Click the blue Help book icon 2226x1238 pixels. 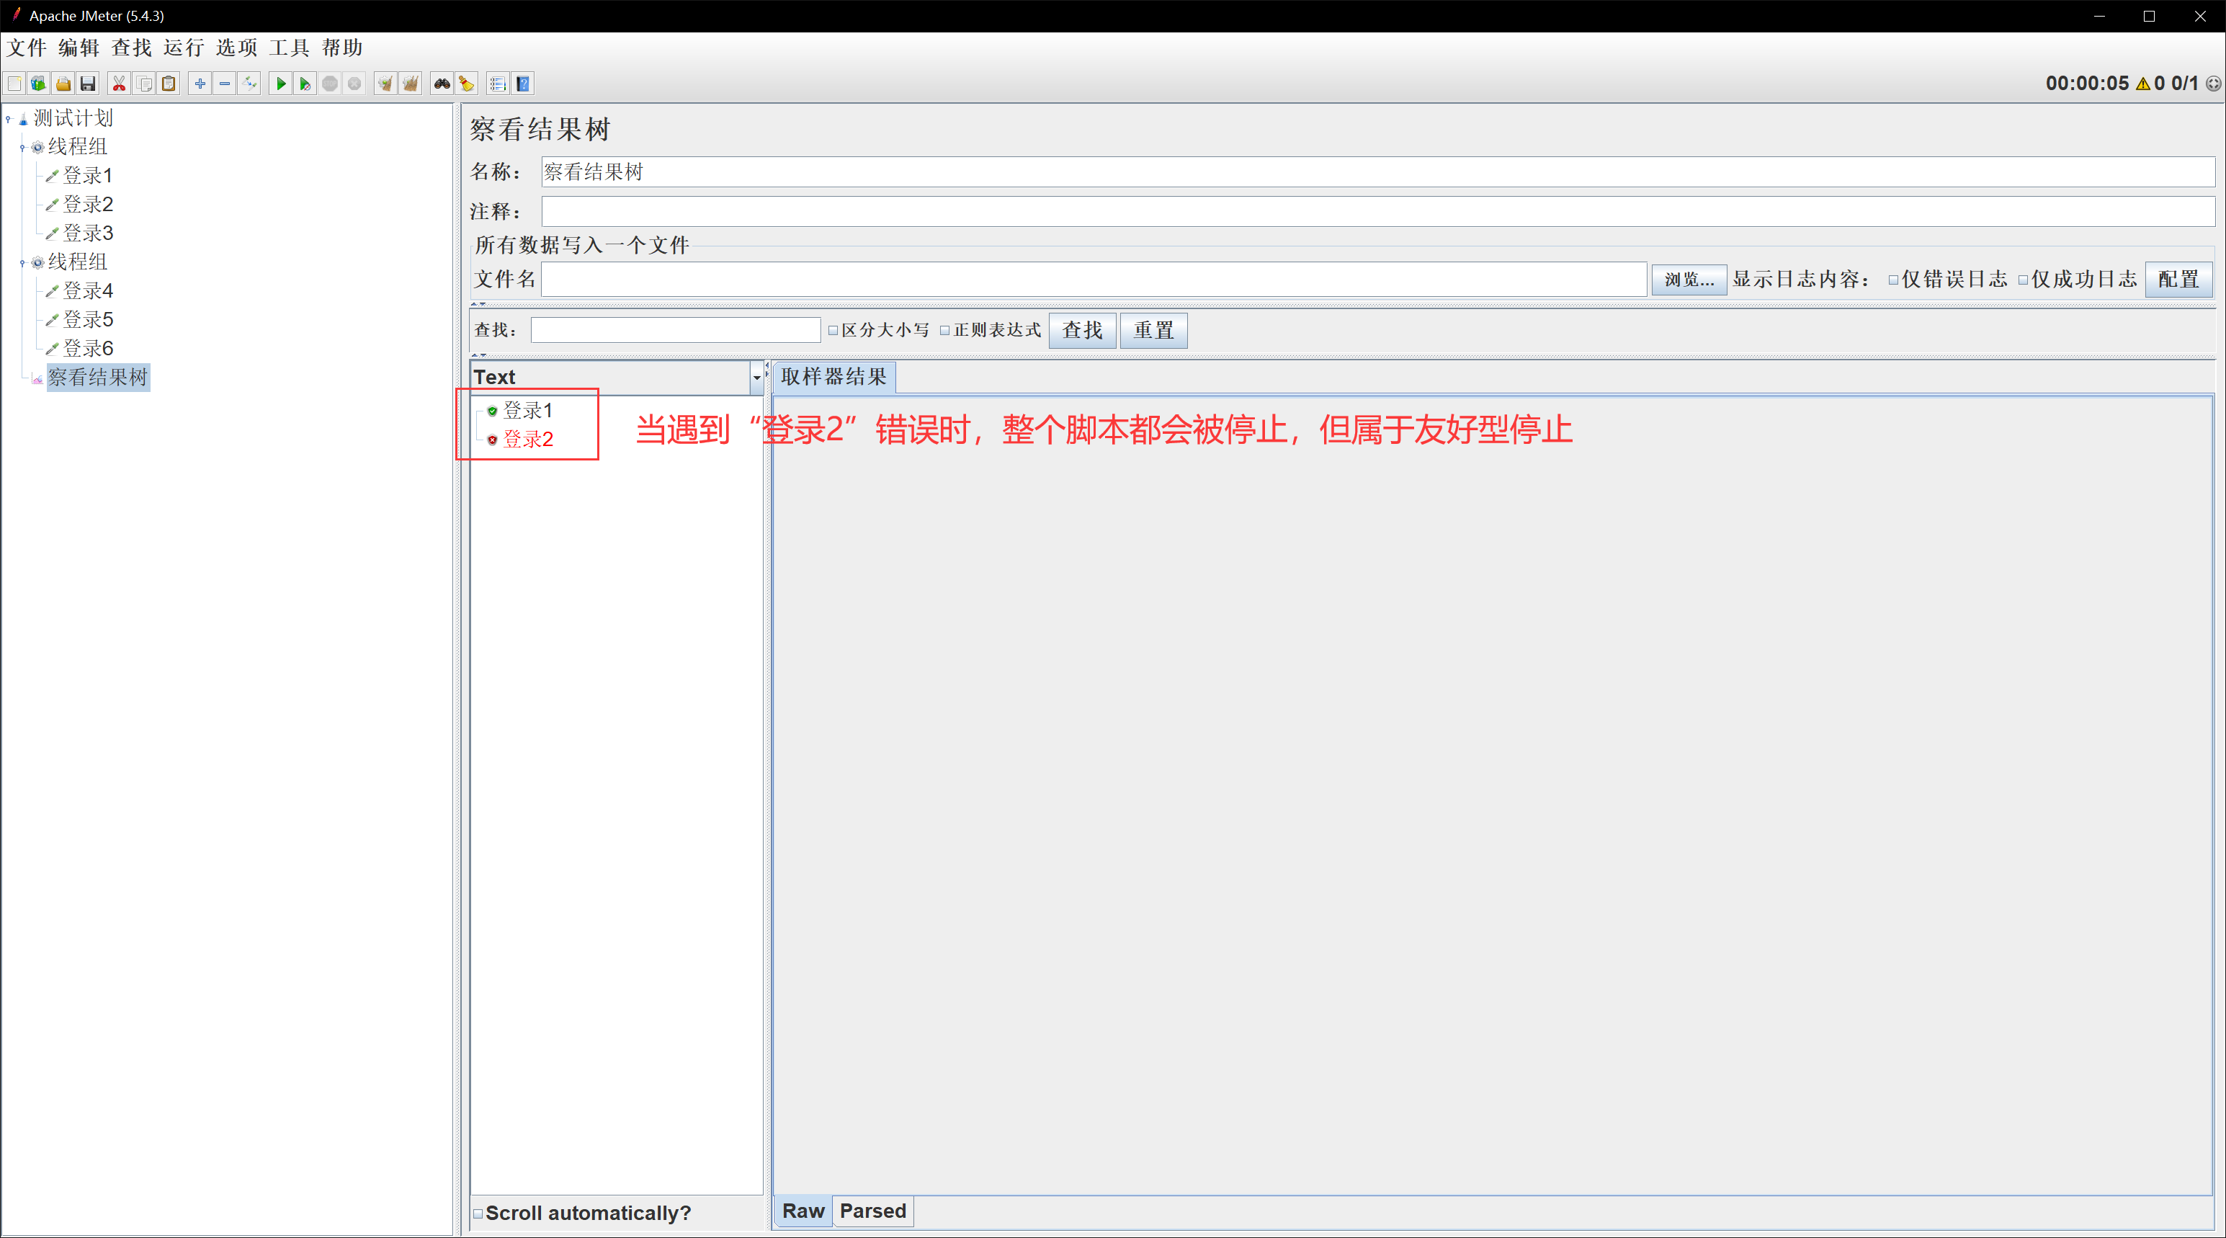(x=523, y=84)
